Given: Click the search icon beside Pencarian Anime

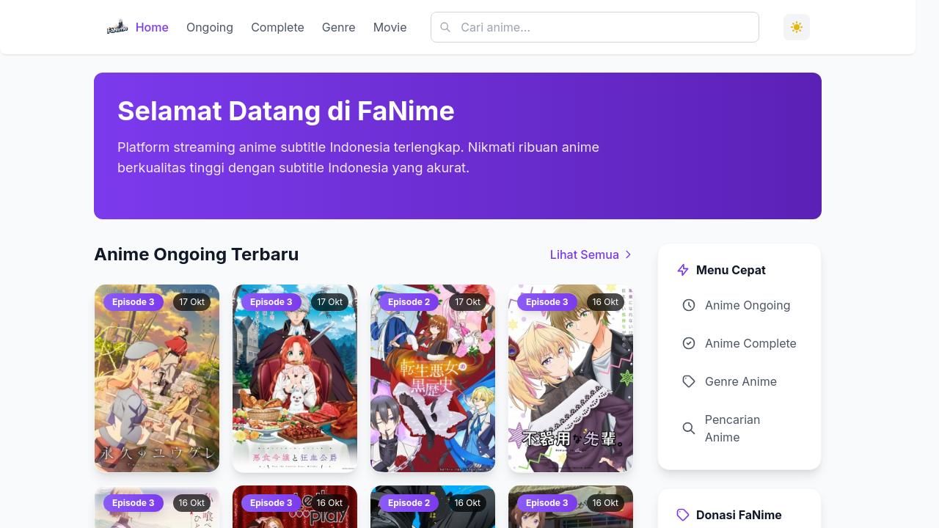Looking at the screenshot, I should click(x=688, y=428).
